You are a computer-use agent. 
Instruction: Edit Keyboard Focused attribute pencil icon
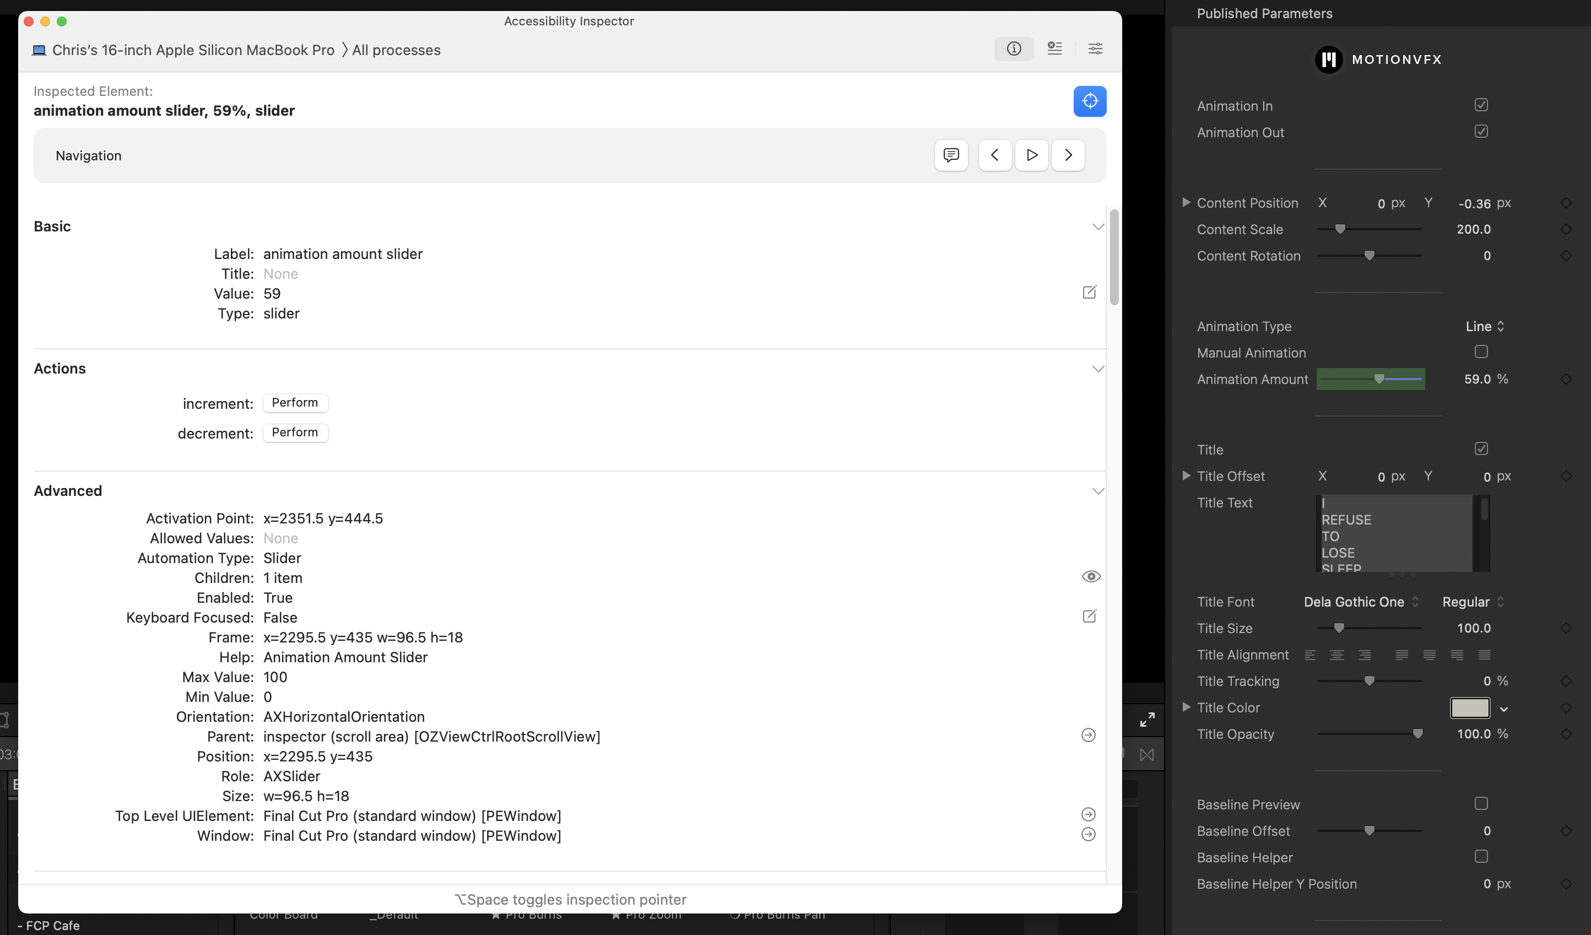point(1090,616)
